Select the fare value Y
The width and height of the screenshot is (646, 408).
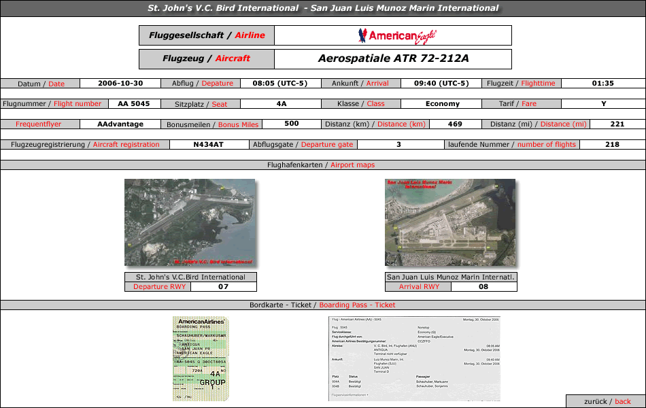point(604,104)
